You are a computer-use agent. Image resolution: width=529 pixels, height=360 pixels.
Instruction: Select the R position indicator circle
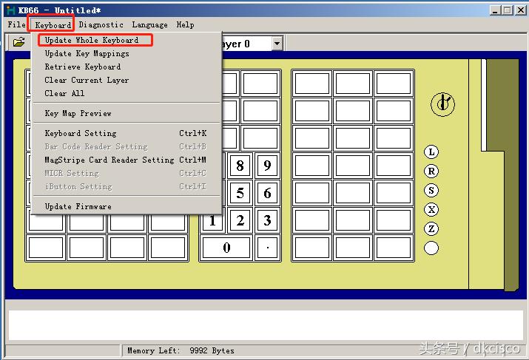(431, 171)
